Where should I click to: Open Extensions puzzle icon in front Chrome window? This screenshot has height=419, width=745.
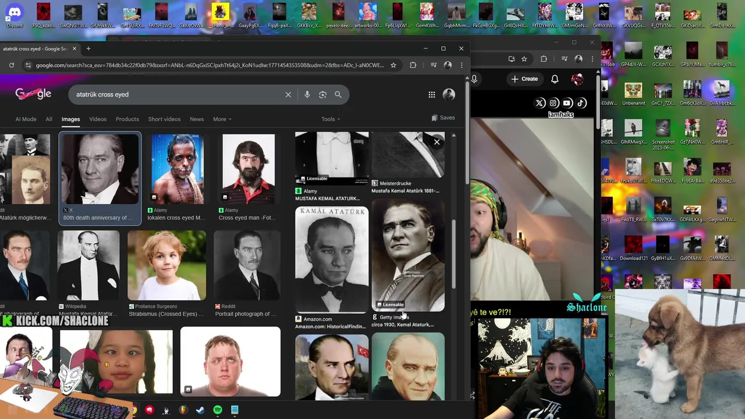(413, 65)
